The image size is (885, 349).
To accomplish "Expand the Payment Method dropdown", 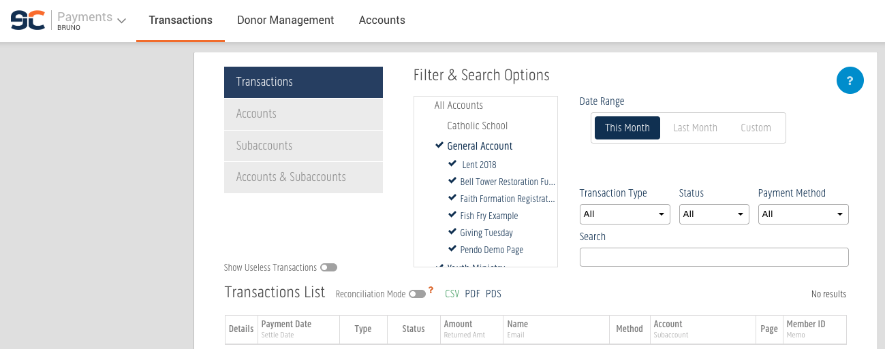I will 803,214.
